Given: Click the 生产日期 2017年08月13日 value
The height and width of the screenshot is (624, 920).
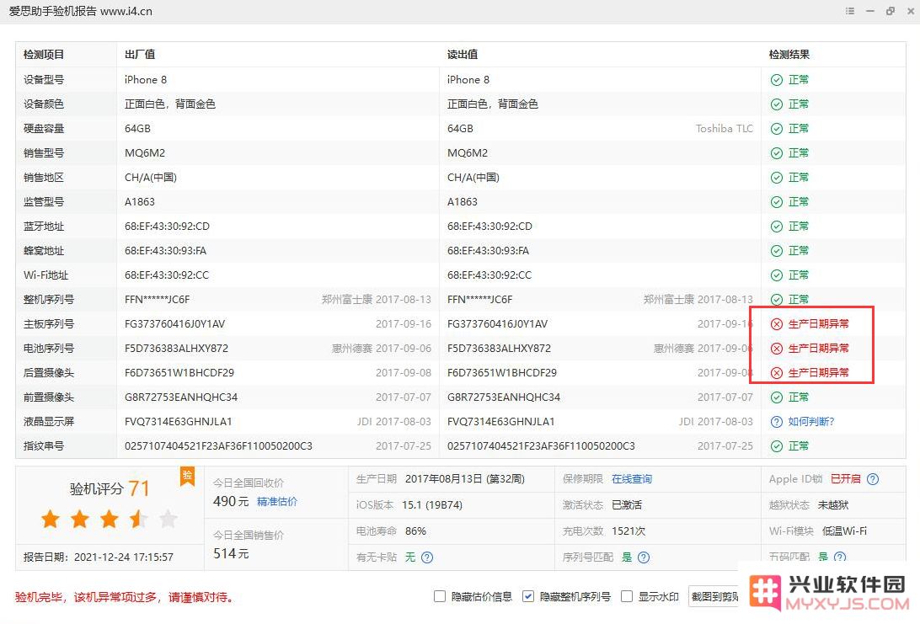Looking at the screenshot, I should coord(465,479).
